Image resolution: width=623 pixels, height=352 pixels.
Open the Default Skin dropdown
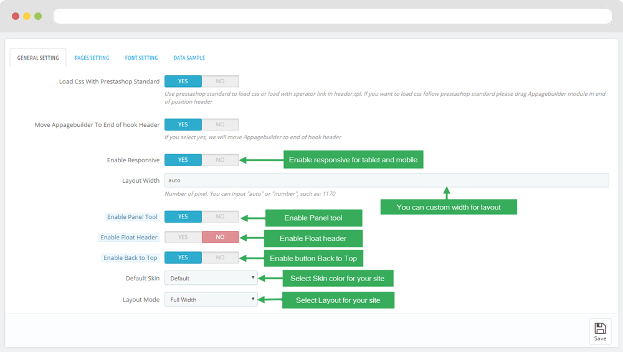pyautogui.click(x=211, y=278)
